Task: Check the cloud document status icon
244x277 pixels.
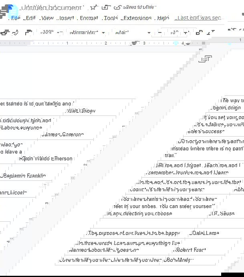Action: pyautogui.click(x=117, y=7)
